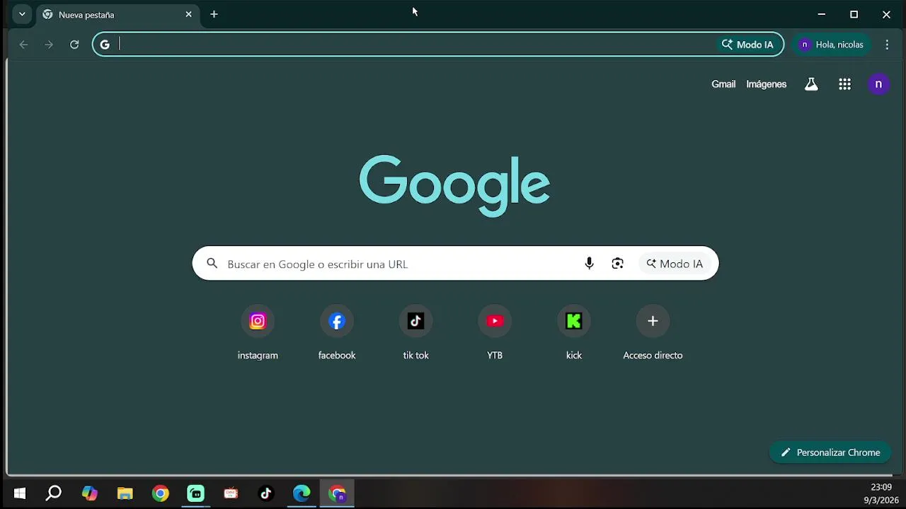
Task: Search by image with the Lens icon
Action: click(x=618, y=264)
